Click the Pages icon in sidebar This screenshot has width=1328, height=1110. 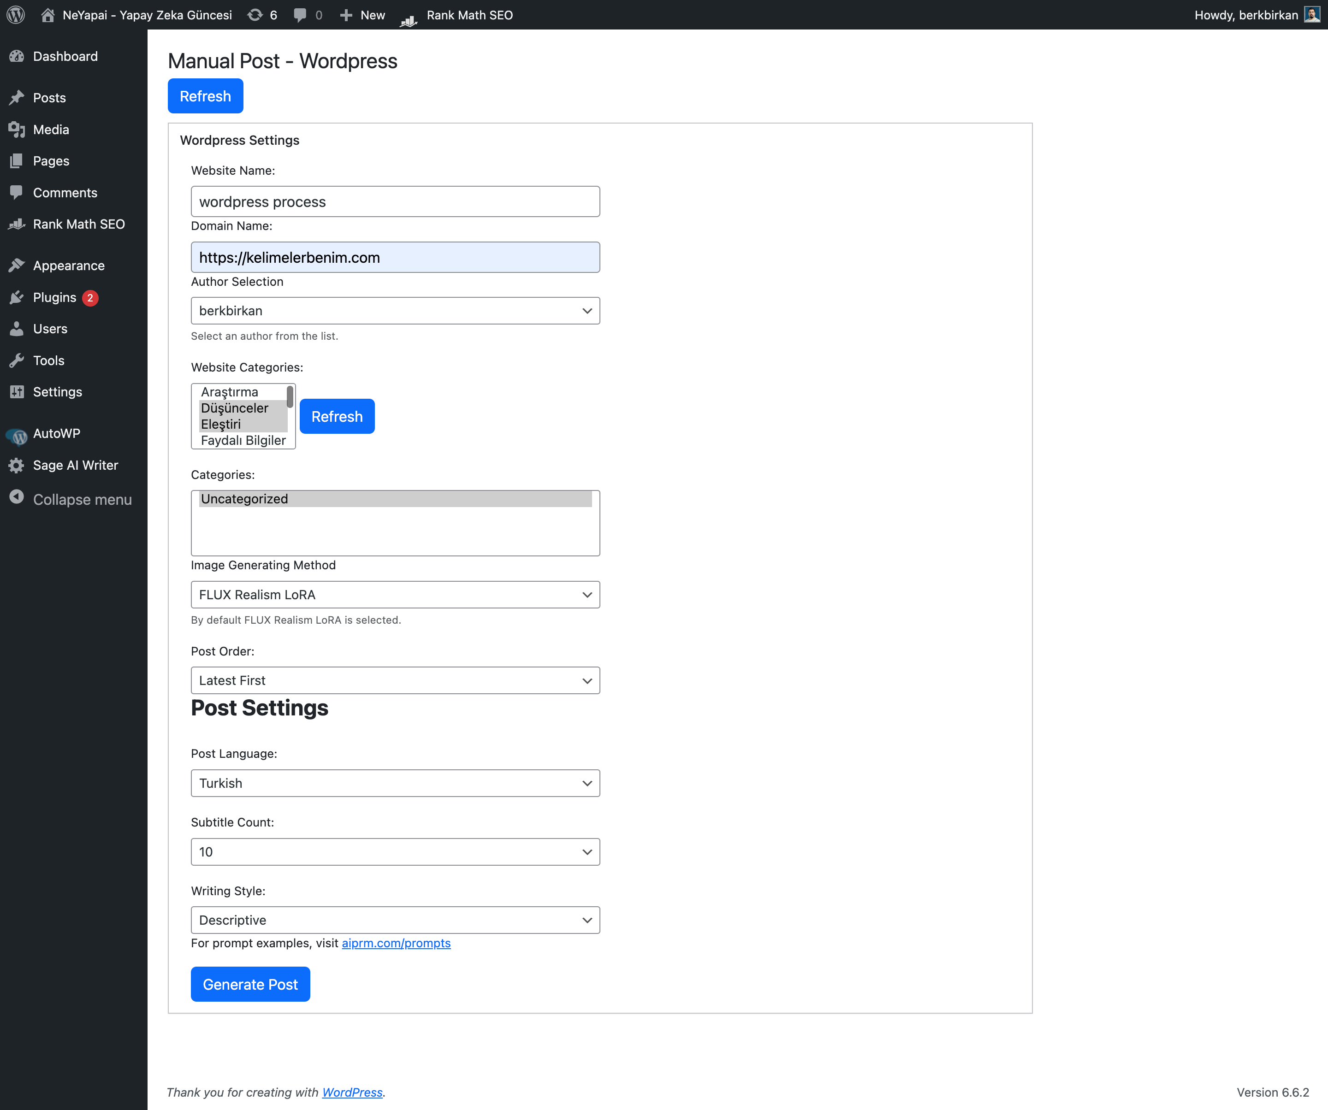[x=17, y=161]
